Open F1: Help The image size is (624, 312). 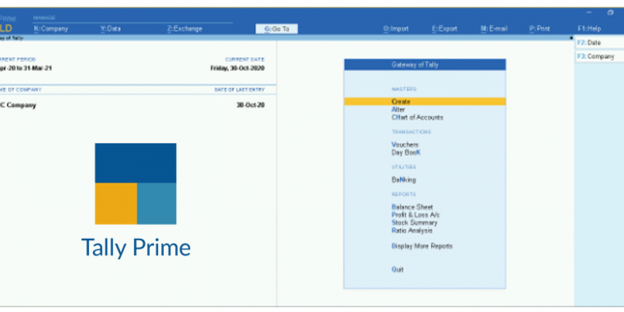point(589,29)
